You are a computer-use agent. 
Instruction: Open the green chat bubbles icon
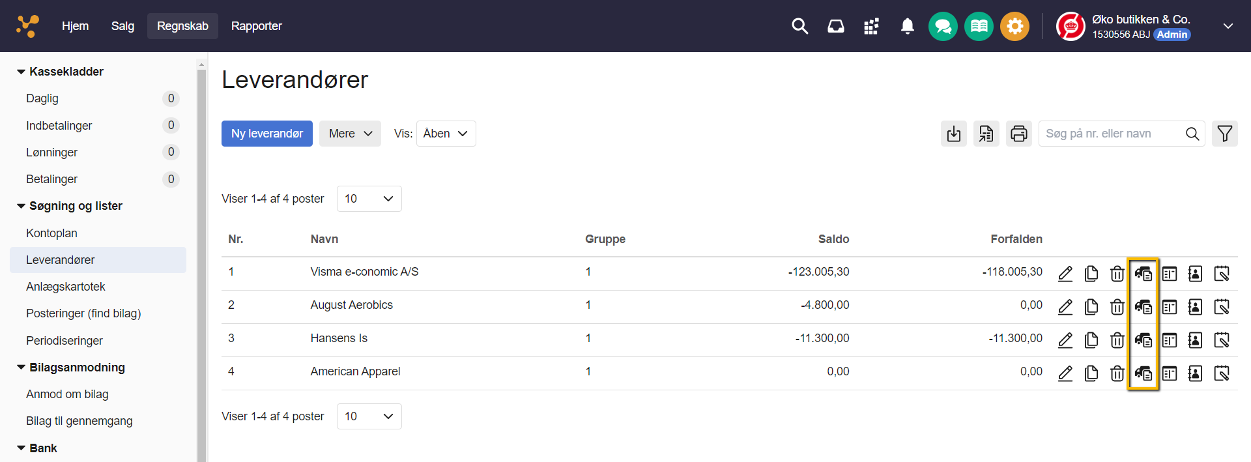[942, 26]
